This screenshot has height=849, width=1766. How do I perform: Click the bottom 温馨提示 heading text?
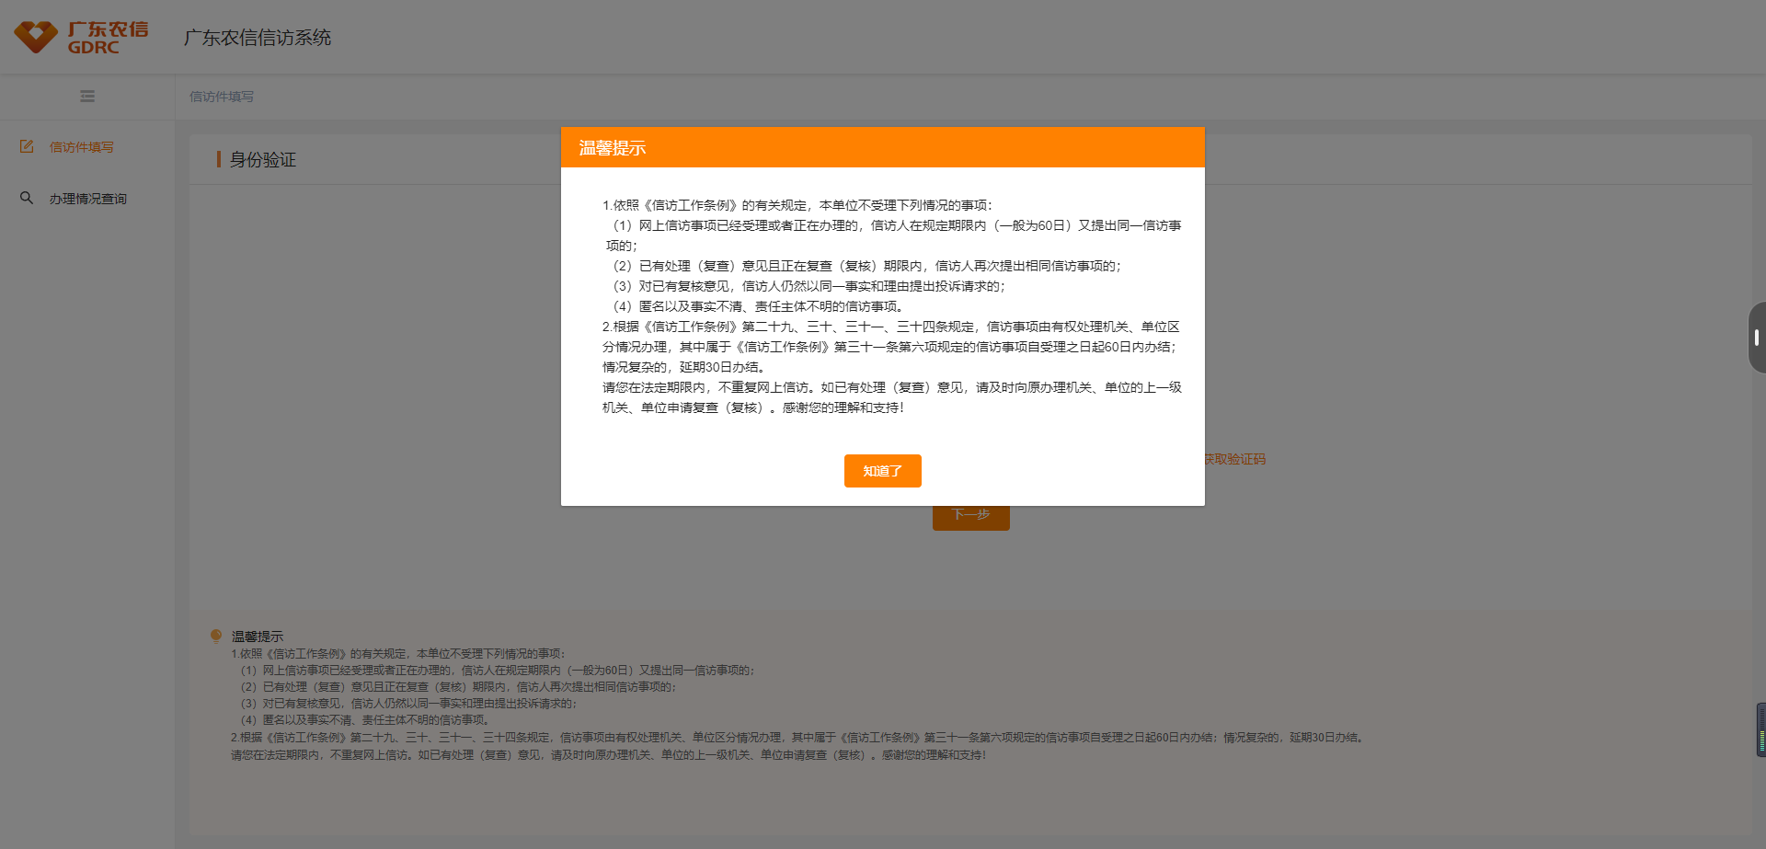coord(258,637)
